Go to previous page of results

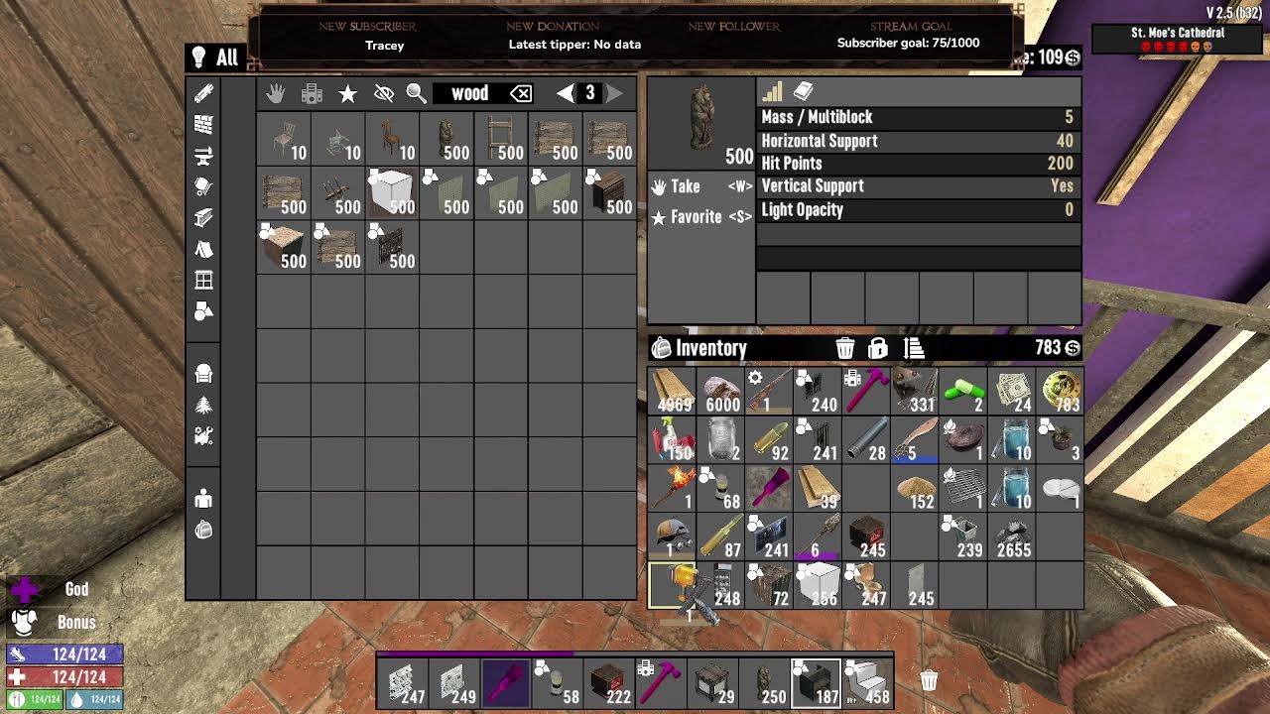click(565, 93)
